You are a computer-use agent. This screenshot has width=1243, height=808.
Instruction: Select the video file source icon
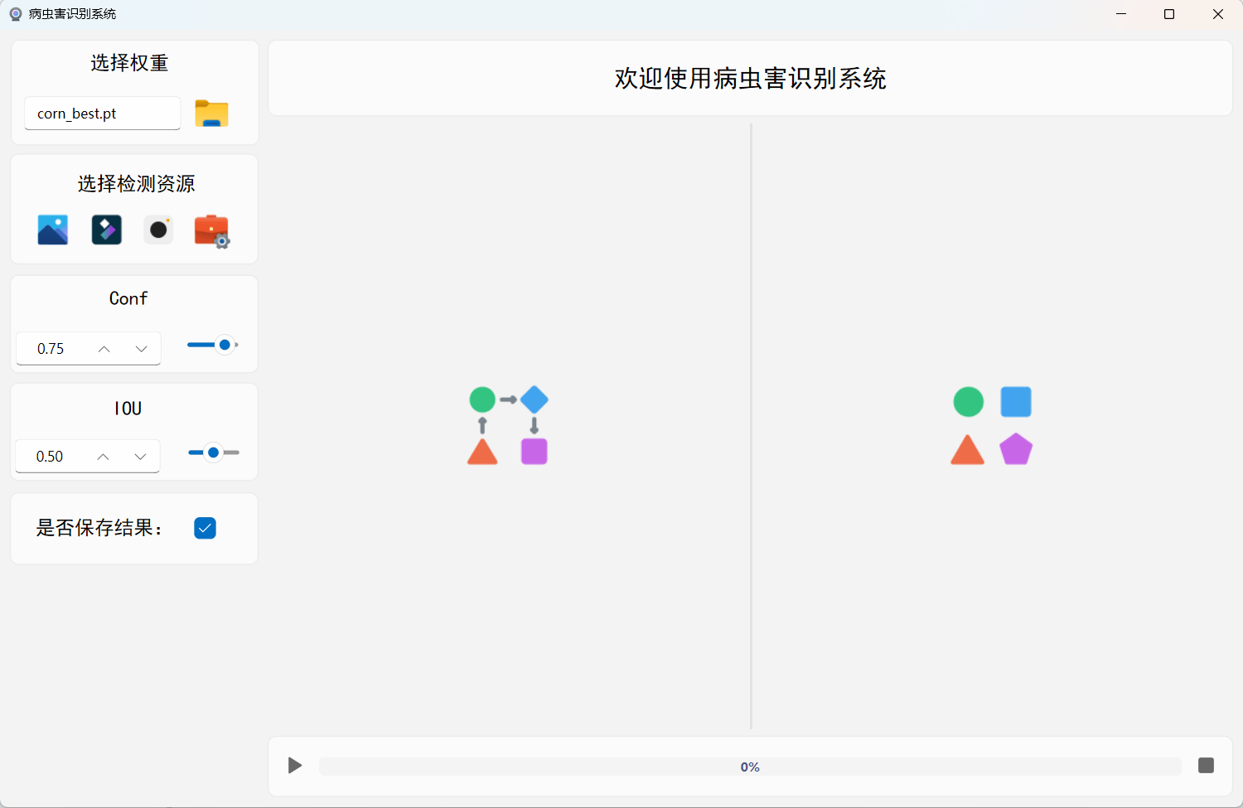coord(106,230)
